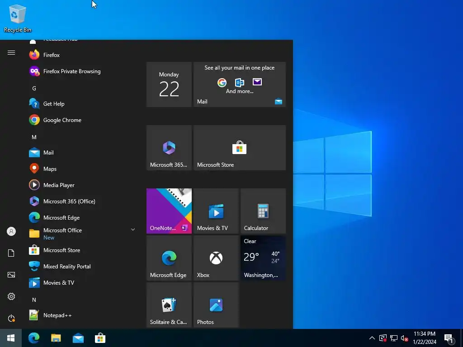Open the clock showing 11:34 PM
463x347 pixels.
tap(424, 338)
